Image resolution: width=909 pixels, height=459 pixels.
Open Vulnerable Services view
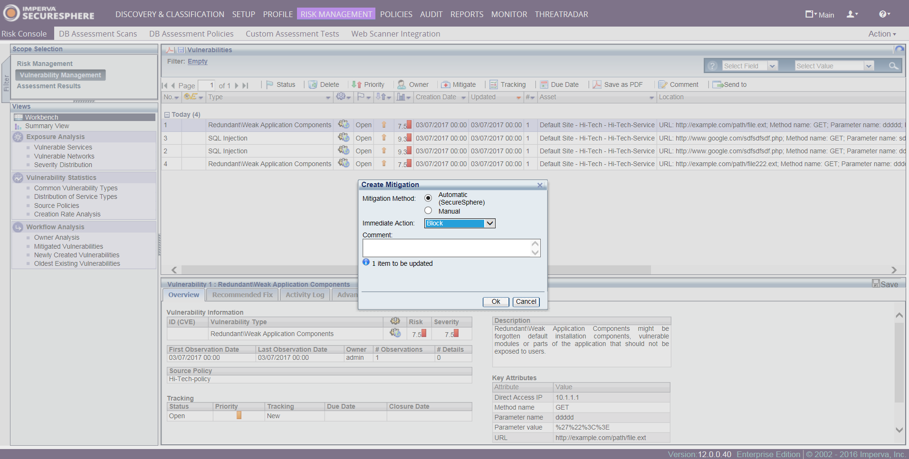63,147
